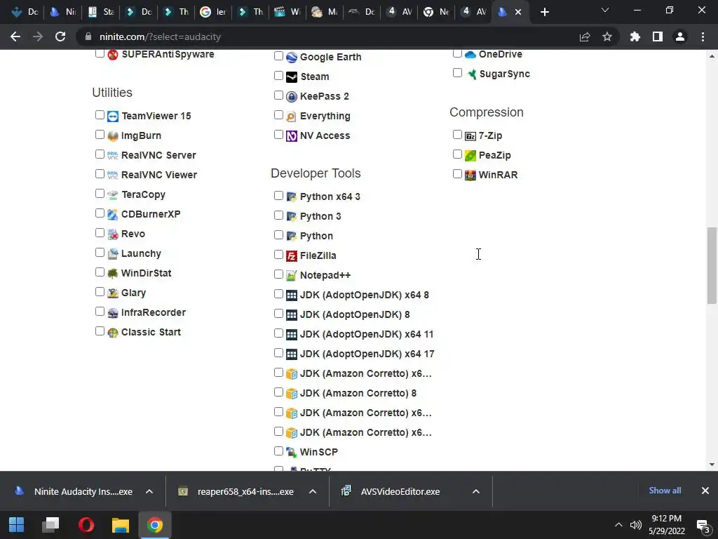Click the WinRAR books icon
The image size is (718, 539).
(x=470, y=175)
